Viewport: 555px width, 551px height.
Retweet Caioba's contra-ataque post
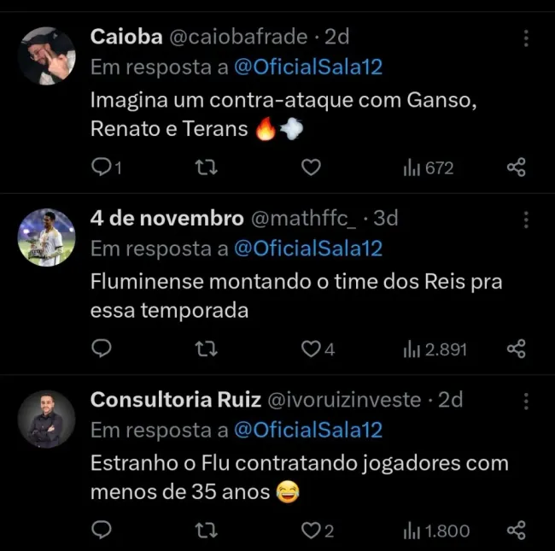207,167
